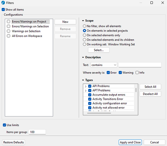The image size is (167, 146).
Task: Click Select All types button
Action: (x=150, y=87)
